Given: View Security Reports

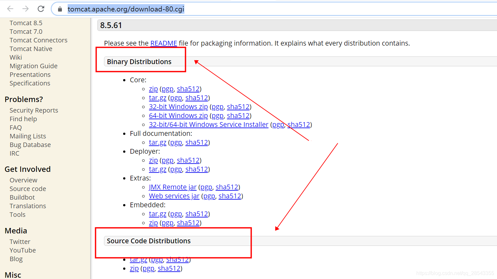Looking at the screenshot, I should click(x=34, y=110).
